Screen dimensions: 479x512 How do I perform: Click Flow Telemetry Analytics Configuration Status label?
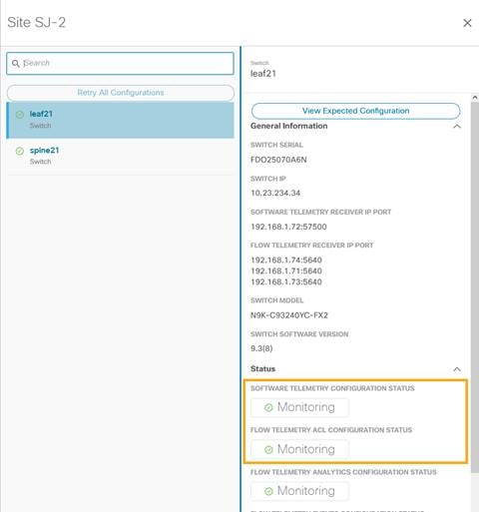tap(343, 472)
